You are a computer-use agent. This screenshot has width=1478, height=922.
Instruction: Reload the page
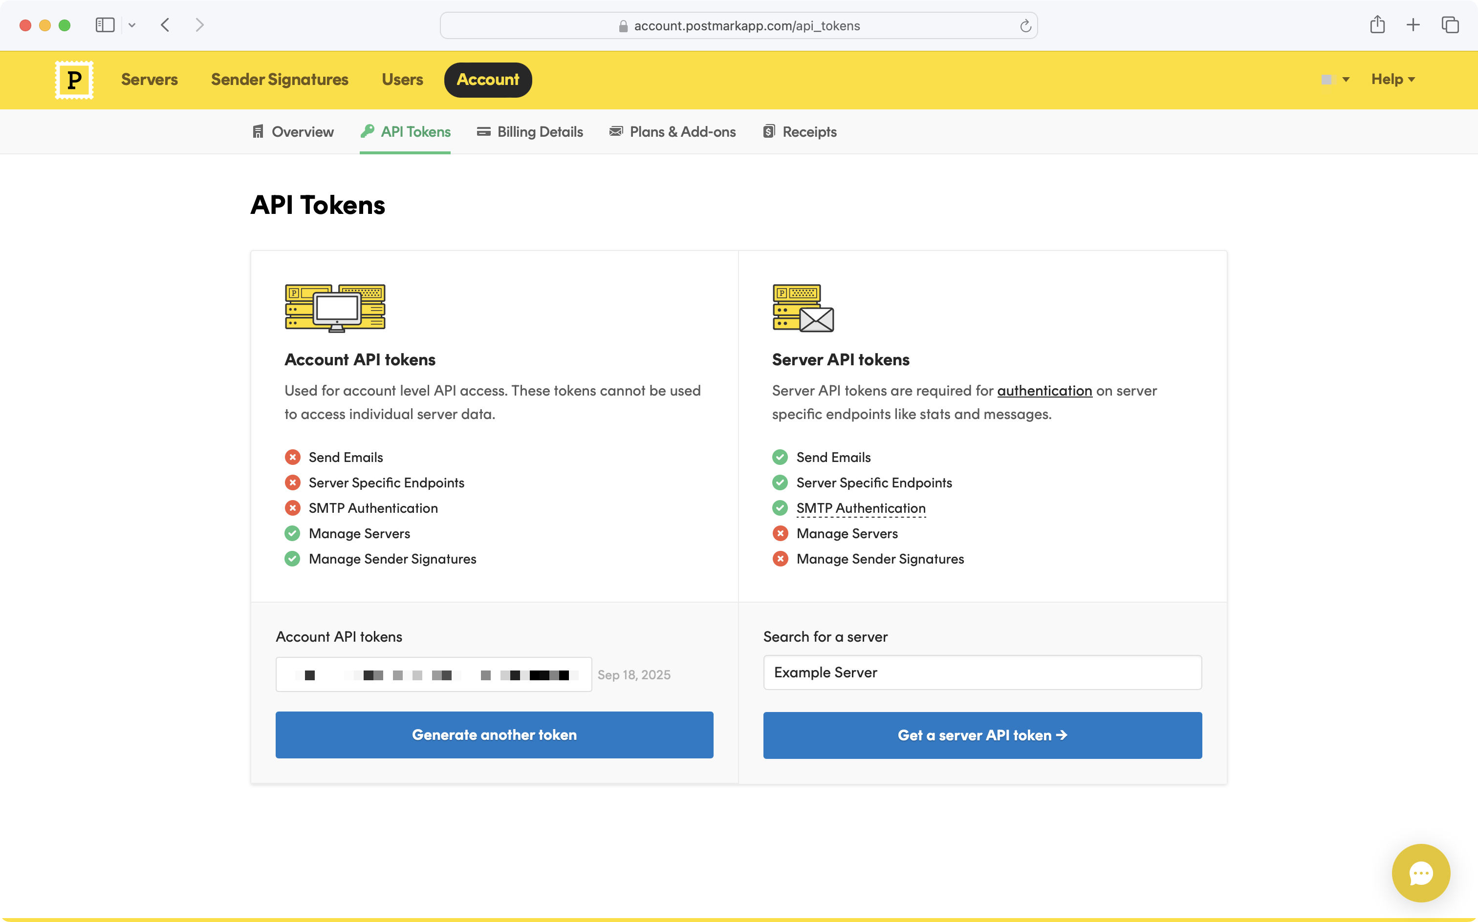(1025, 25)
